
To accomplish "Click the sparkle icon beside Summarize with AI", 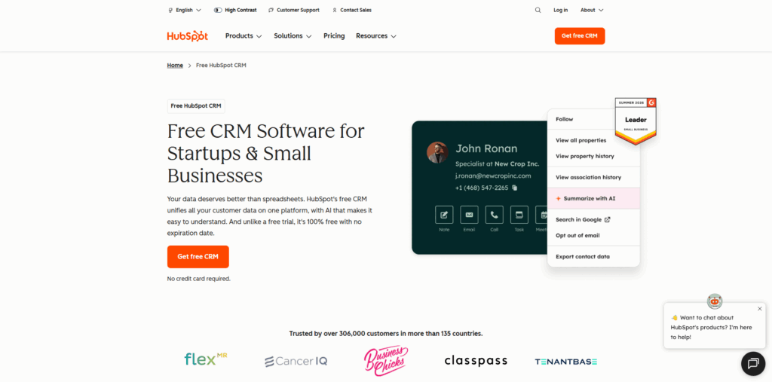I will [x=559, y=198].
